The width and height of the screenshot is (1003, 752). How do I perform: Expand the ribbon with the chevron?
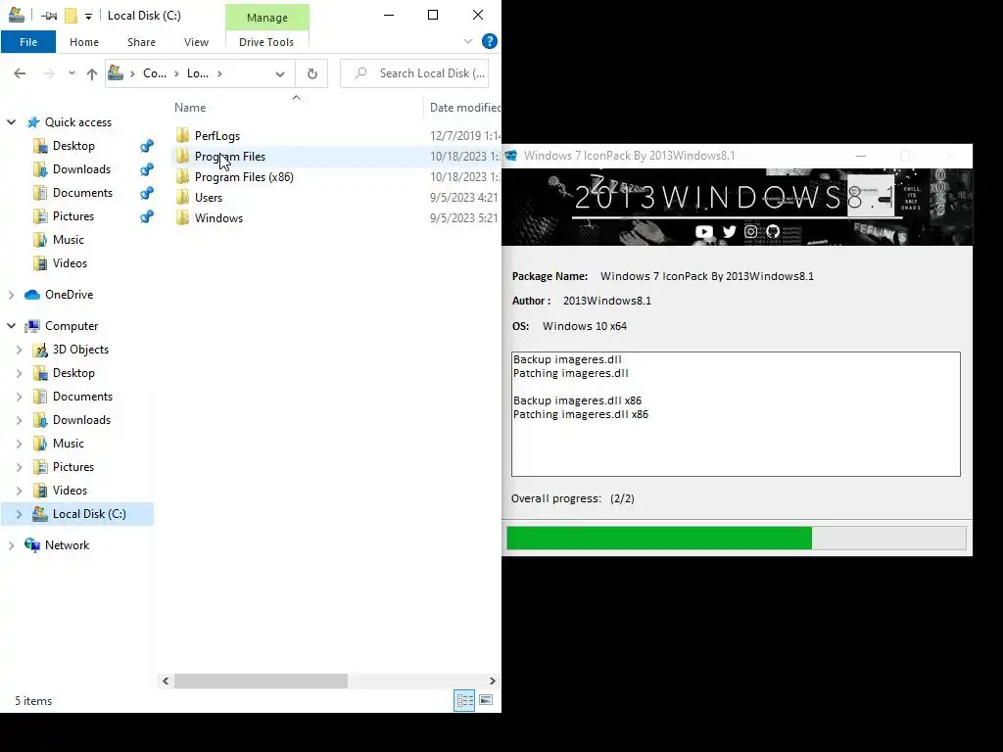(x=468, y=41)
